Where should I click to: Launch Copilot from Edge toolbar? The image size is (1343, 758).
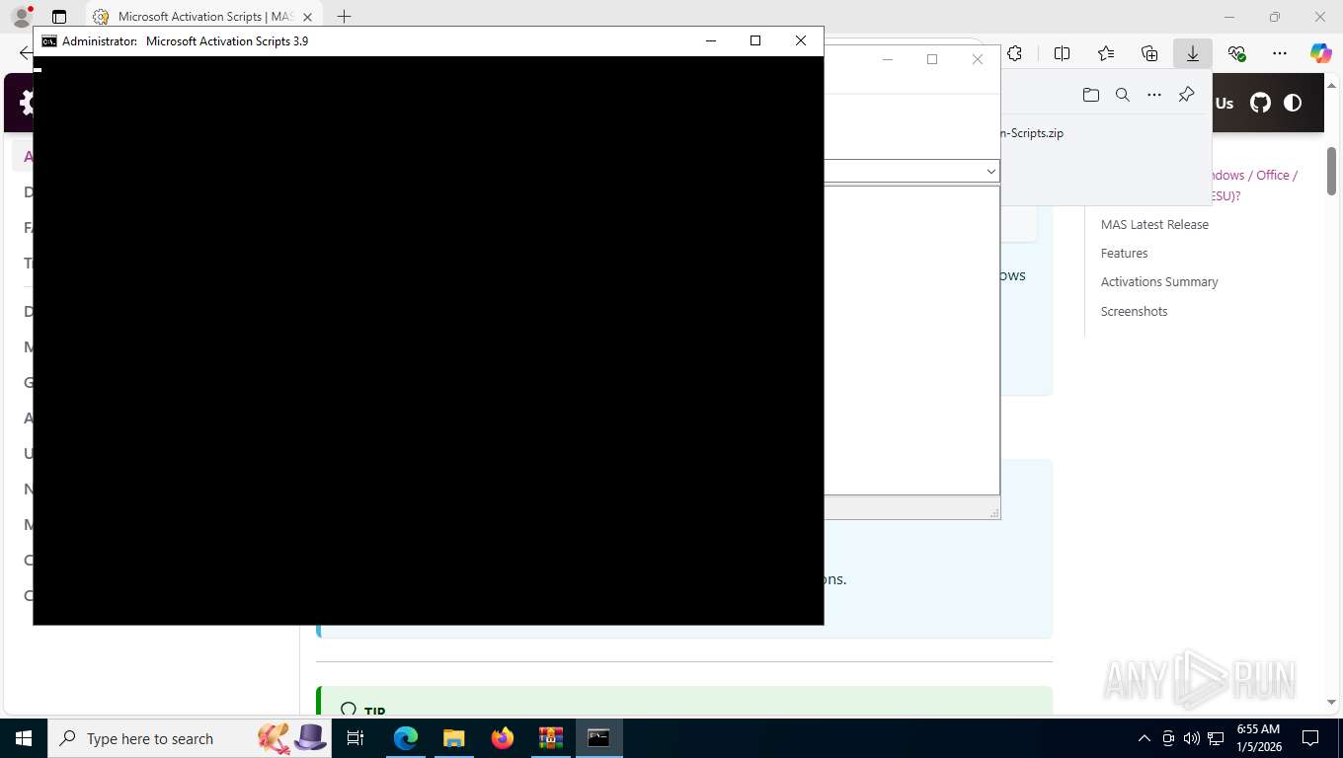click(1320, 53)
